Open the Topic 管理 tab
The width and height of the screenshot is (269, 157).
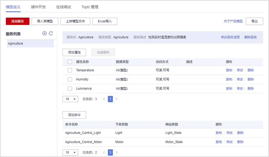90,7
